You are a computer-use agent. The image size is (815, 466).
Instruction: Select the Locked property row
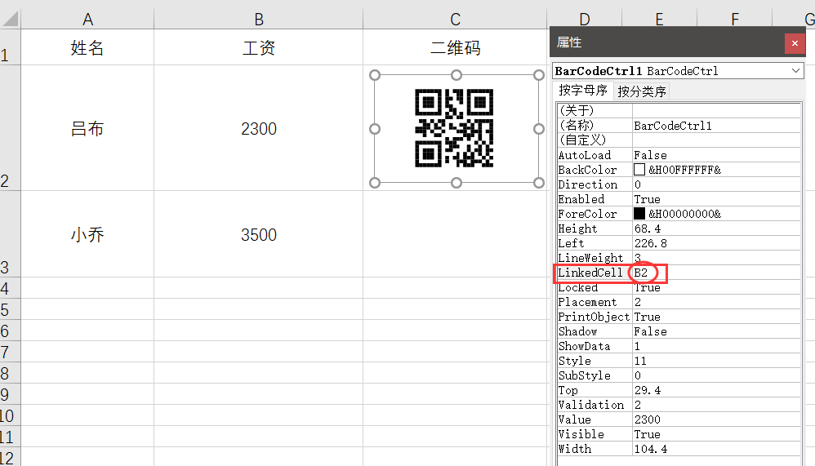pyautogui.click(x=679, y=287)
